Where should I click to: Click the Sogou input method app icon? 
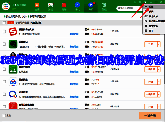point(13,31)
